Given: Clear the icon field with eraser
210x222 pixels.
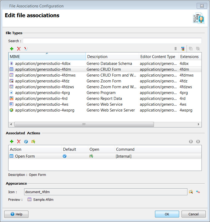Looking at the screenshot, I should tap(198, 192).
